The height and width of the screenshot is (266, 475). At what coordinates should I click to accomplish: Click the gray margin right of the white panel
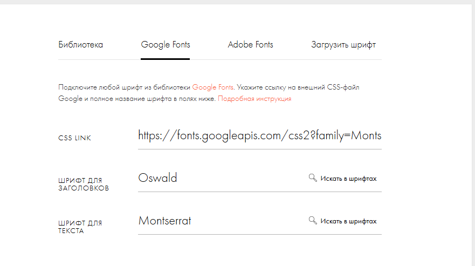pos(473,135)
